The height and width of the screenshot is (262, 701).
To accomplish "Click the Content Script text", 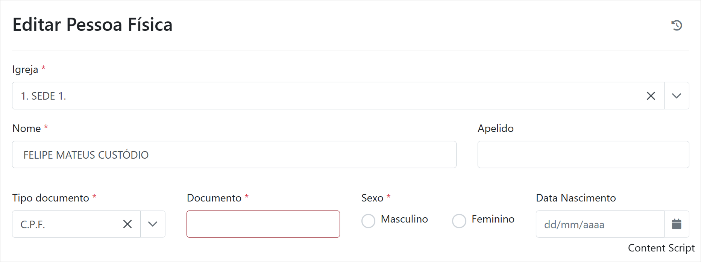I will coord(661,248).
